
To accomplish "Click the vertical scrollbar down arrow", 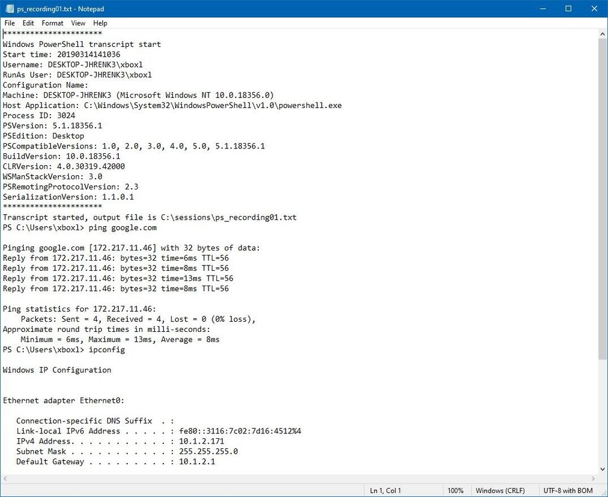I will point(602,470).
